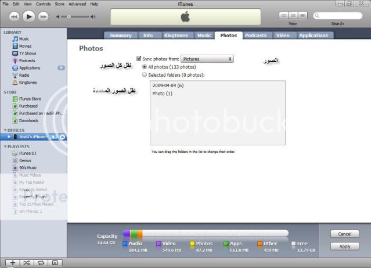371x268 pixels.
Task: Switch to Summary tab
Action: click(x=121, y=35)
